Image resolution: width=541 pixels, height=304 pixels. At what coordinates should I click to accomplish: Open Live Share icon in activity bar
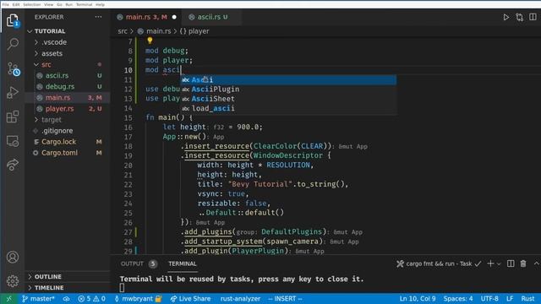coord(13,165)
